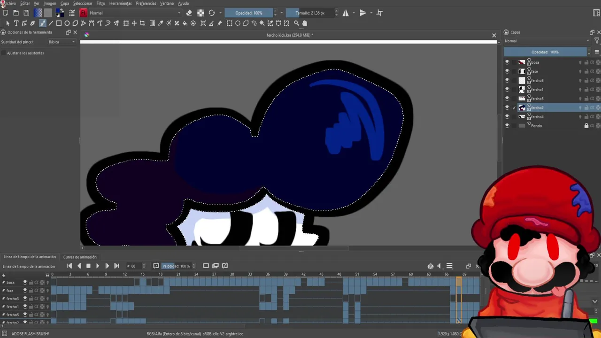This screenshot has height=338, width=601.
Task: Expand timeline settings hamburger menu
Action: [x=449, y=266]
